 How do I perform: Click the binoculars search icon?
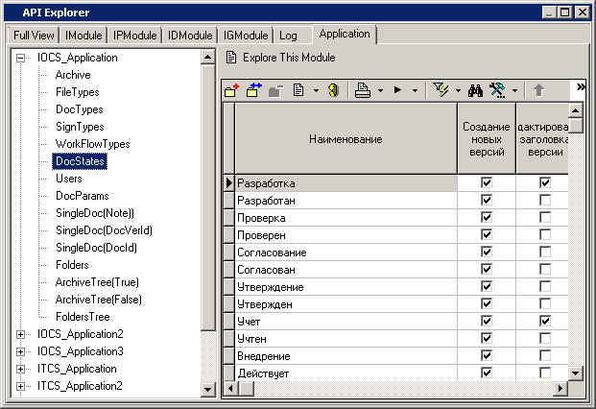[477, 90]
